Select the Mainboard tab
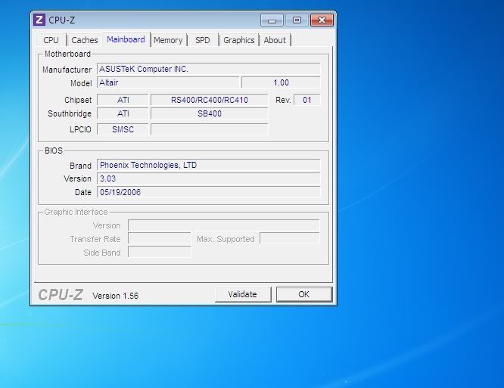 tap(126, 39)
